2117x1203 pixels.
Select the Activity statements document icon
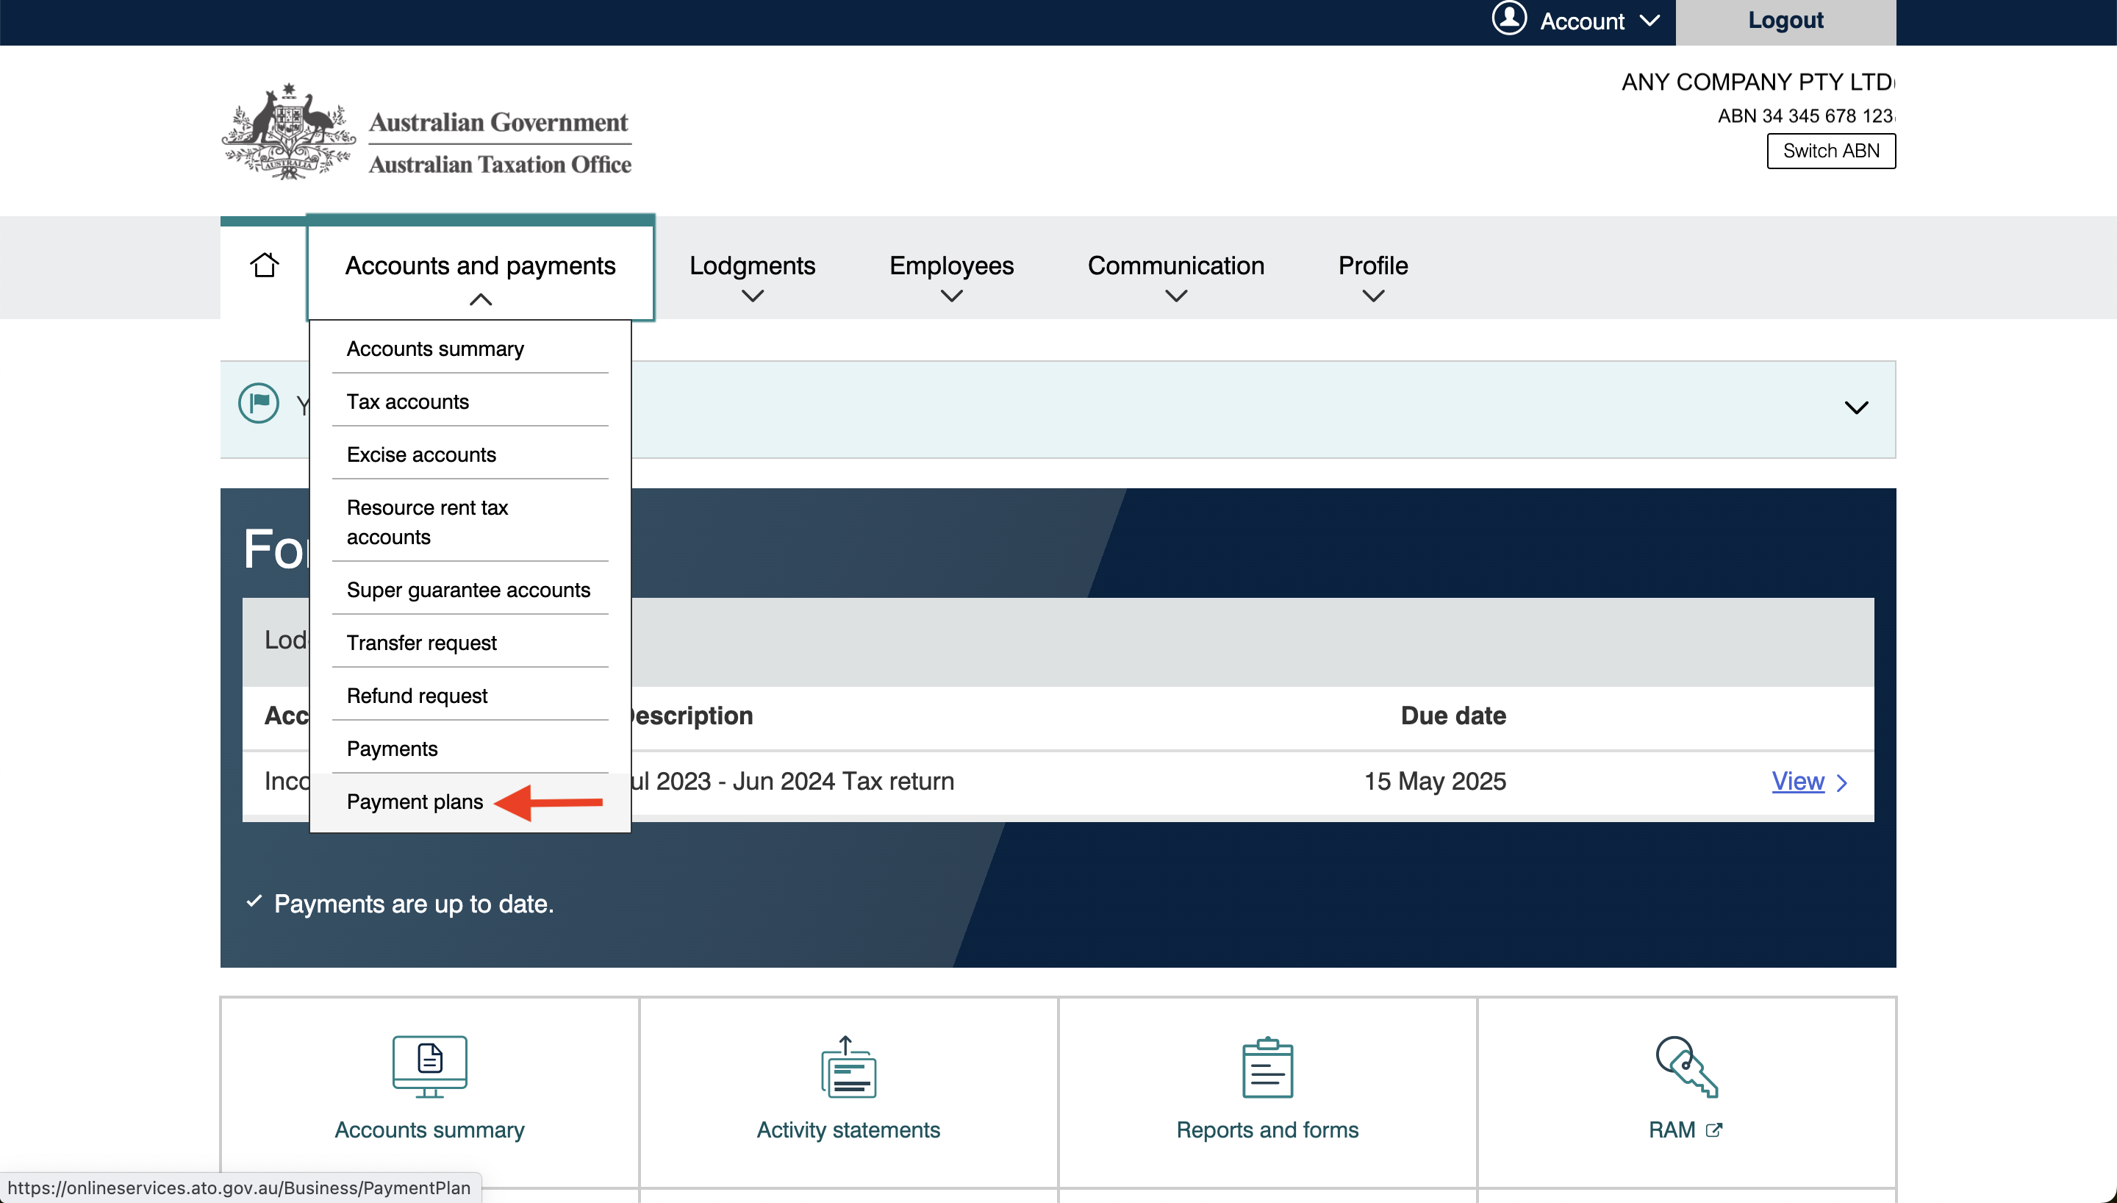(848, 1068)
